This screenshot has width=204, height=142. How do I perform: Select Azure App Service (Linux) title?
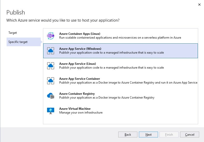78,64
